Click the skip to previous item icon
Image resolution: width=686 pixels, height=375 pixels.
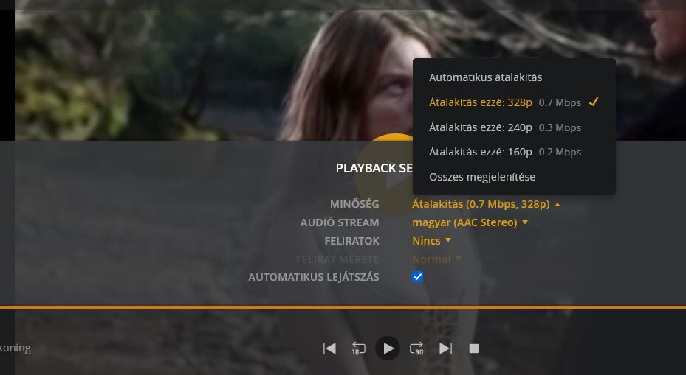(x=329, y=348)
